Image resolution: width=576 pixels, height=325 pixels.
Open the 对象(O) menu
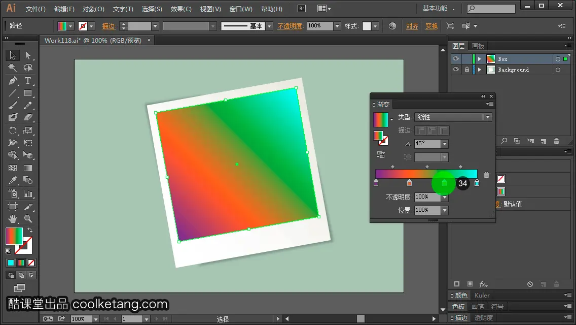(93, 9)
